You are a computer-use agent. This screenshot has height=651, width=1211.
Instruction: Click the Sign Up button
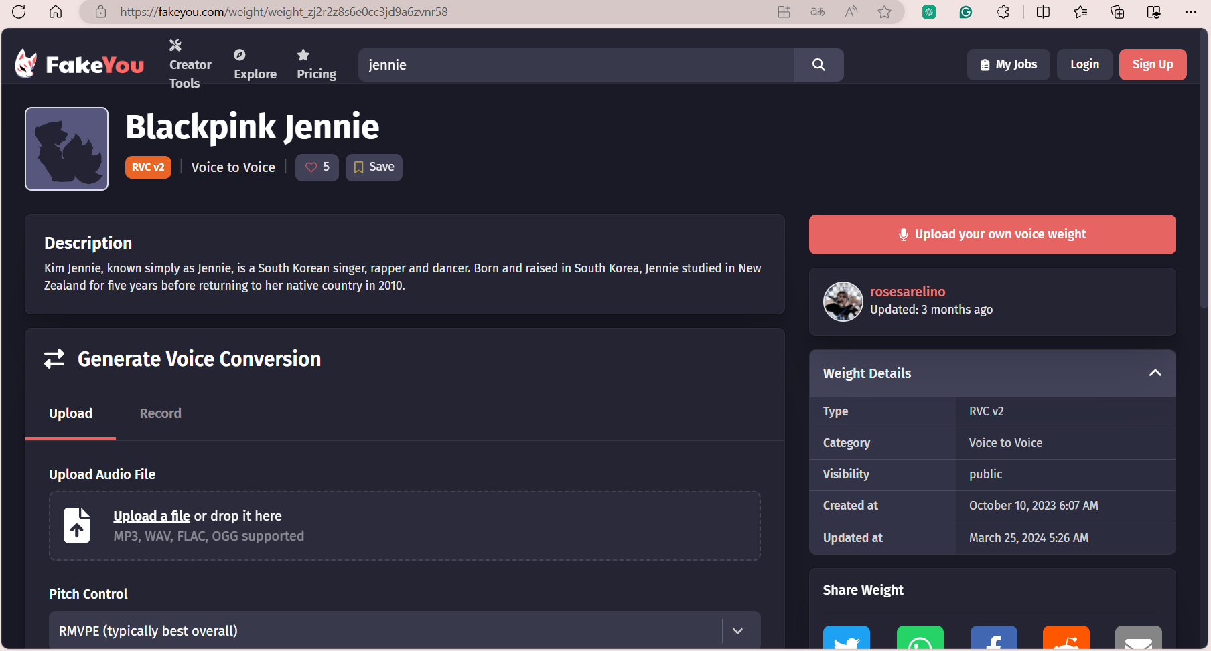tap(1153, 64)
